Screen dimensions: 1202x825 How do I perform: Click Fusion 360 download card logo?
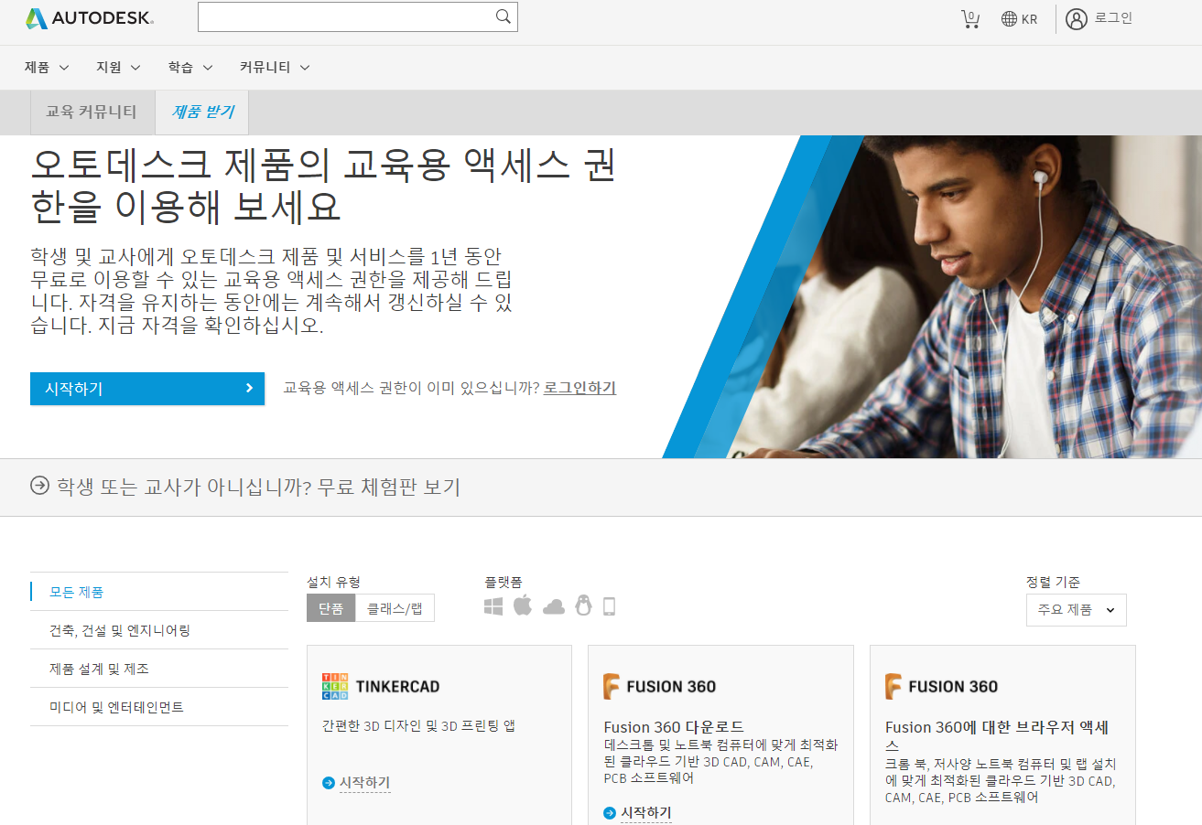tap(659, 686)
